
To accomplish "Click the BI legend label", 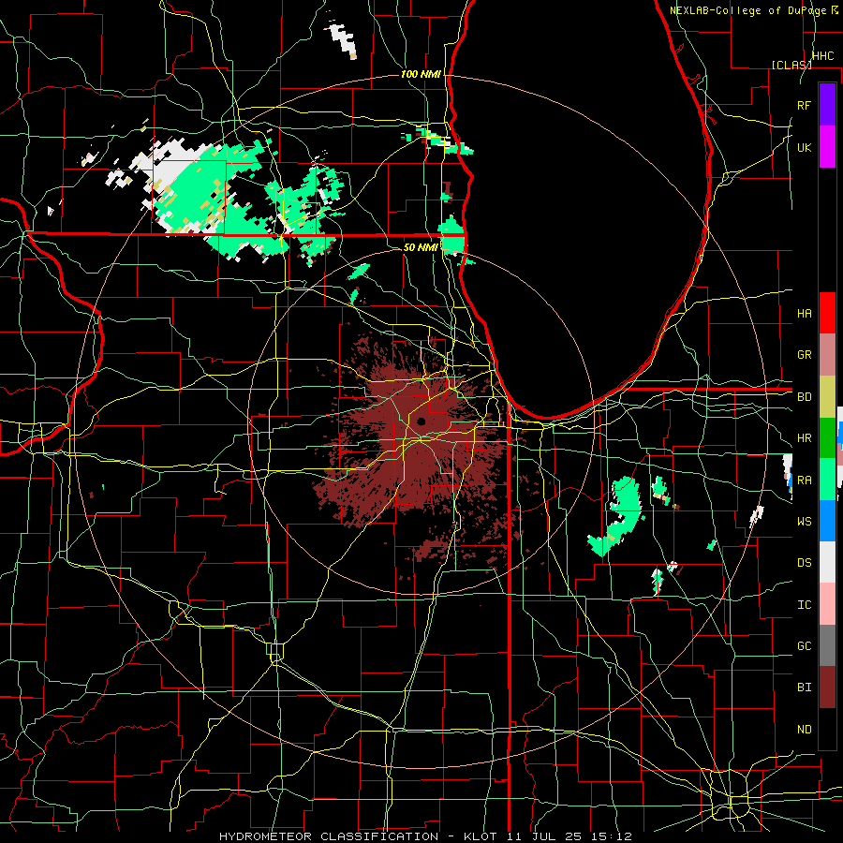I will click(804, 688).
